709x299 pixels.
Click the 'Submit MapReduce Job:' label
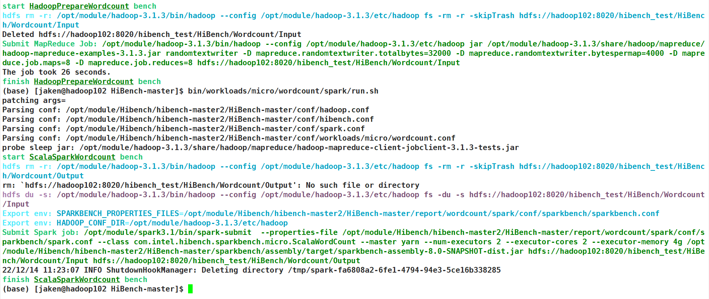click(49, 44)
